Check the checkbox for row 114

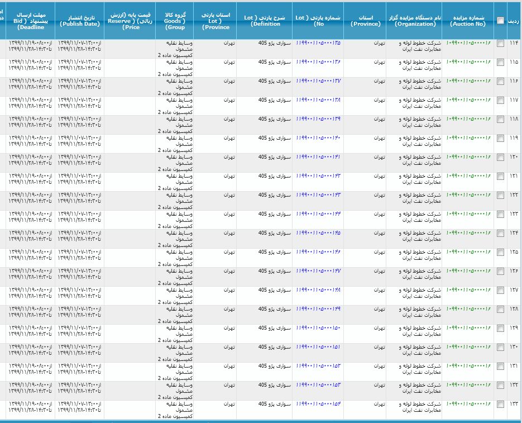click(500, 43)
